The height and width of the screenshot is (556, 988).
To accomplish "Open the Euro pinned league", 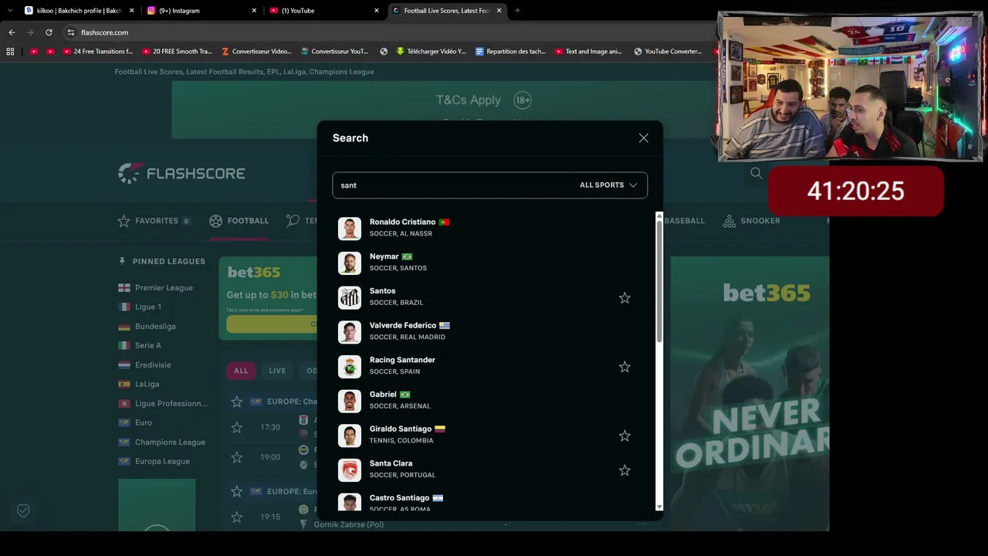I will (x=135, y=423).
